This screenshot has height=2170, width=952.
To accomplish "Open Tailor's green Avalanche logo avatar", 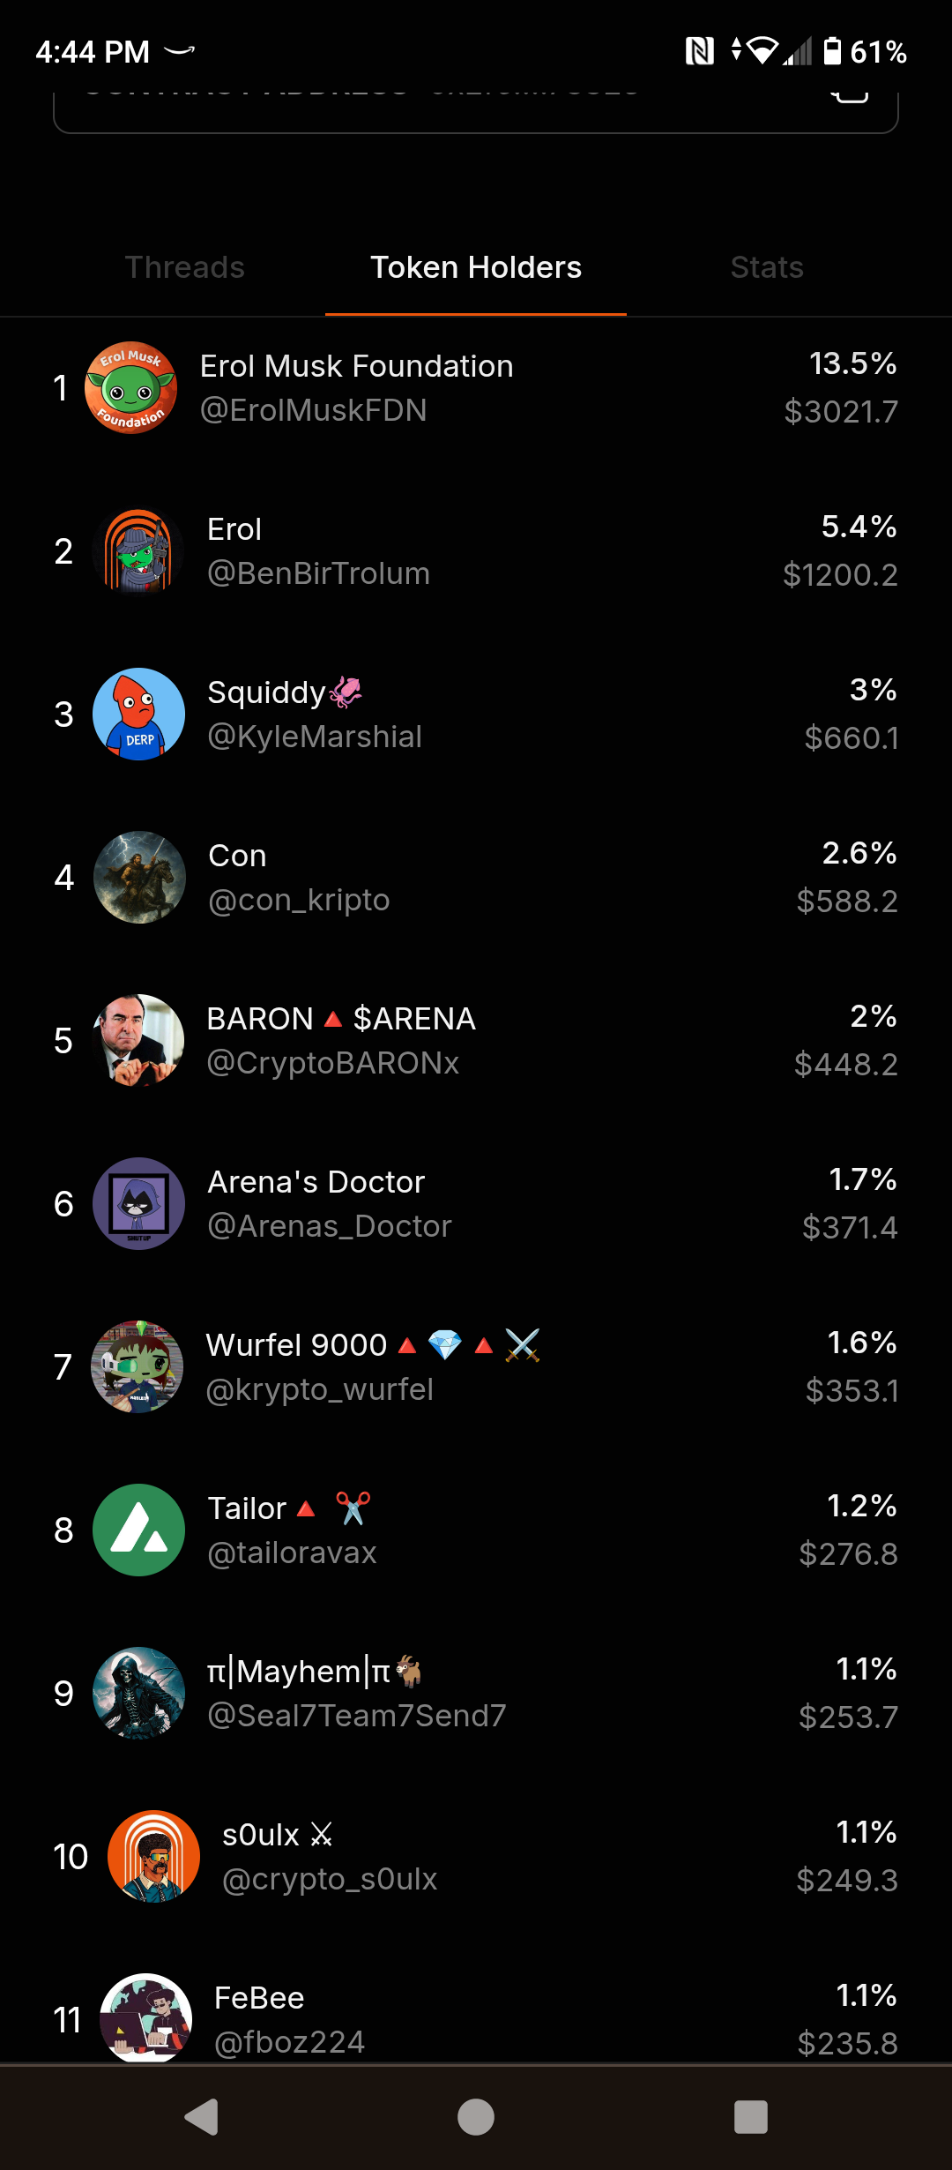I will coord(138,1530).
